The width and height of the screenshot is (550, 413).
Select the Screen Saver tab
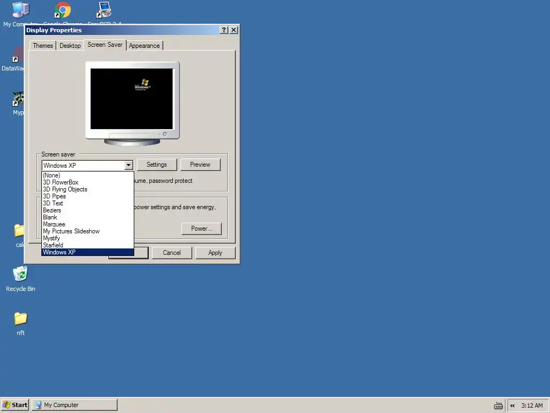(x=105, y=45)
